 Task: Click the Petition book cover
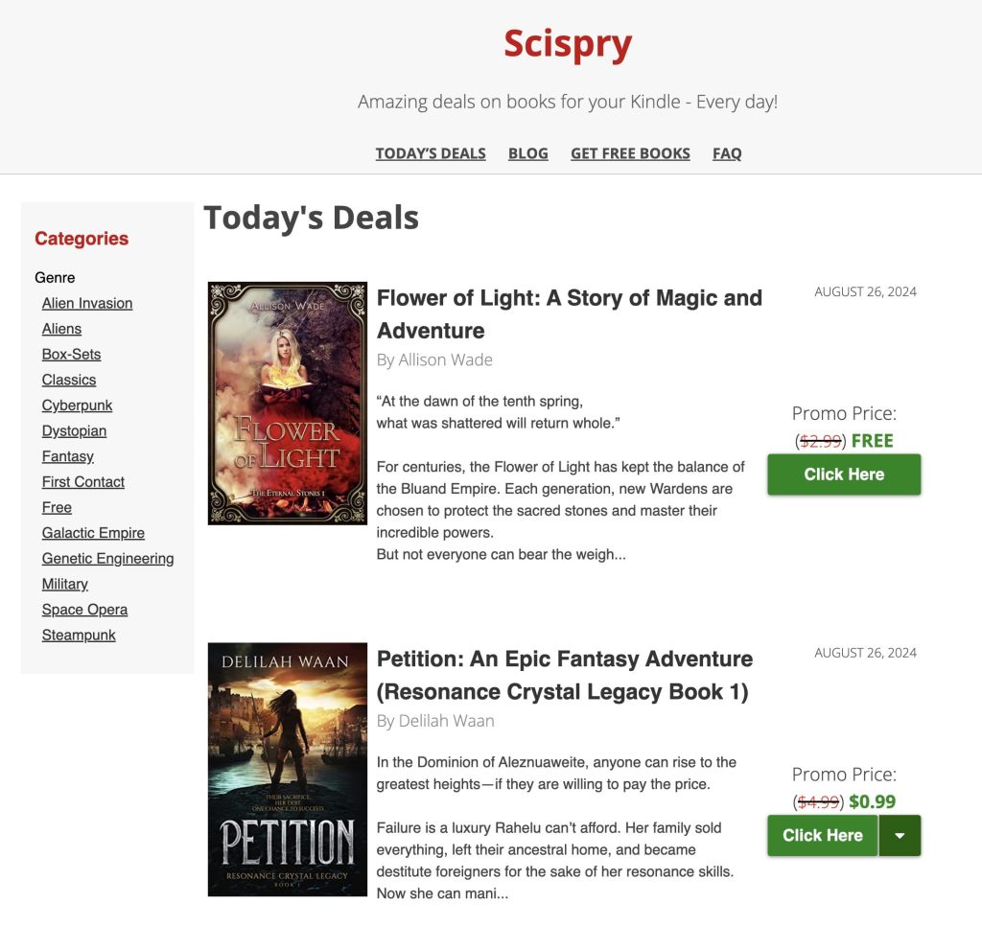[287, 769]
